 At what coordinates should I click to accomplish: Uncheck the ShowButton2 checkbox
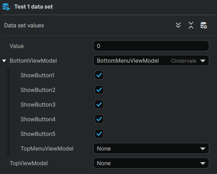[99, 90]
